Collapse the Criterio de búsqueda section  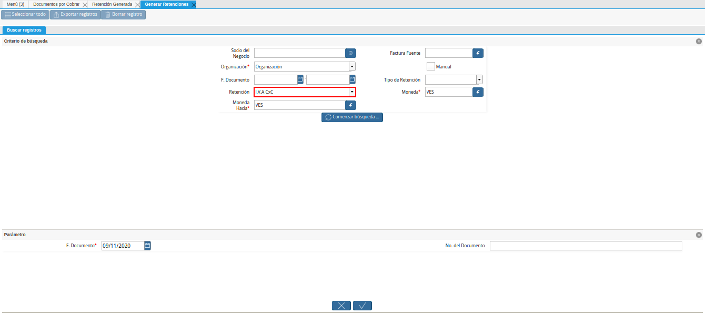[x=699, y=41]
